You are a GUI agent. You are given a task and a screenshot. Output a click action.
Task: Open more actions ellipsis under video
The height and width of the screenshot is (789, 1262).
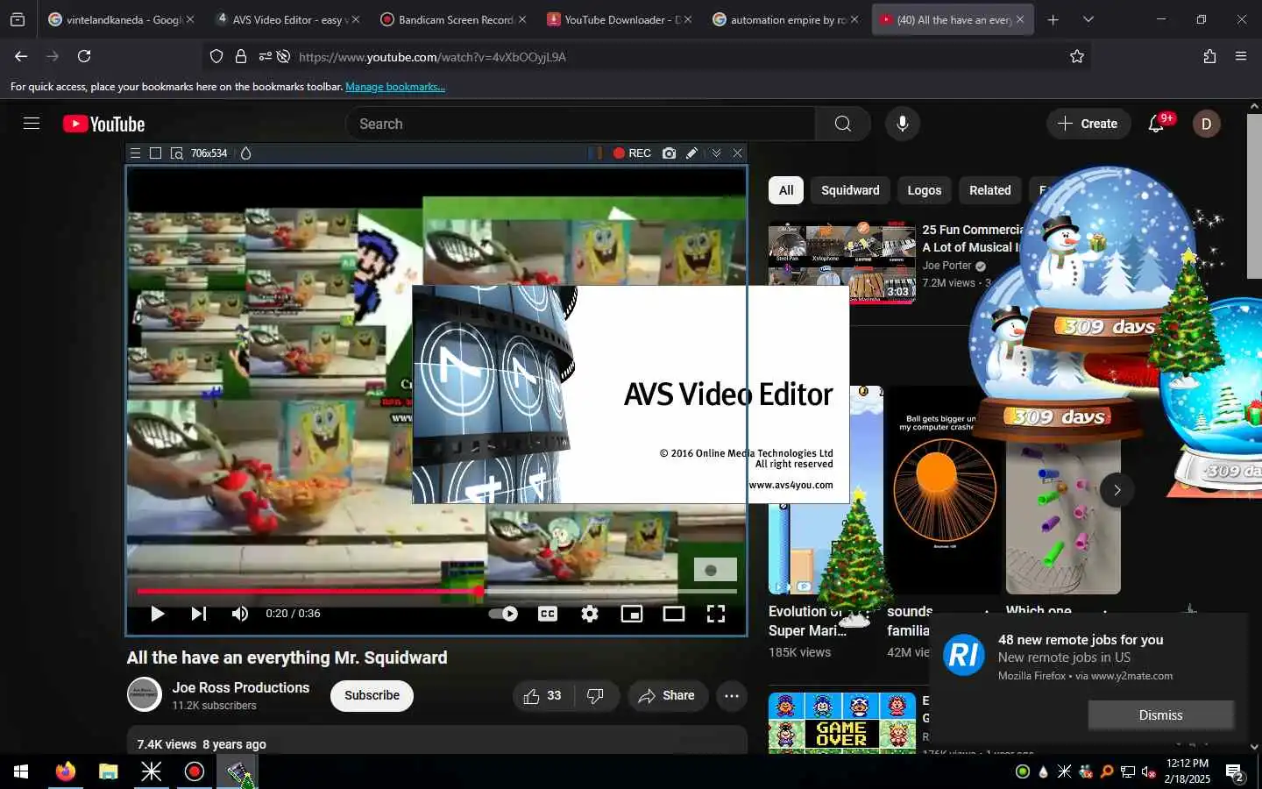click(732, 696)
